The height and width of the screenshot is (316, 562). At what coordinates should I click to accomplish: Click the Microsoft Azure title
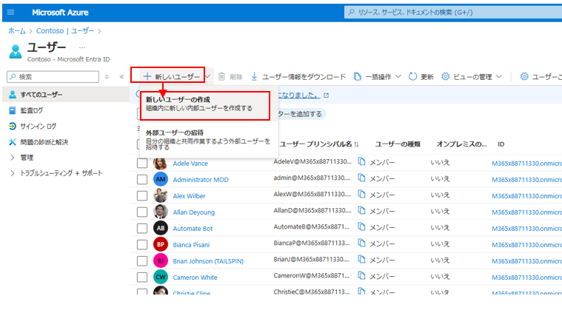click(x=60, y=13)
